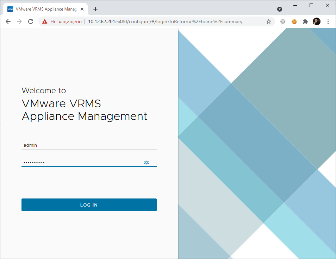Open the Chrome three-dot menu
Viewport: 336px width, 259px height.
pos(328,21)
